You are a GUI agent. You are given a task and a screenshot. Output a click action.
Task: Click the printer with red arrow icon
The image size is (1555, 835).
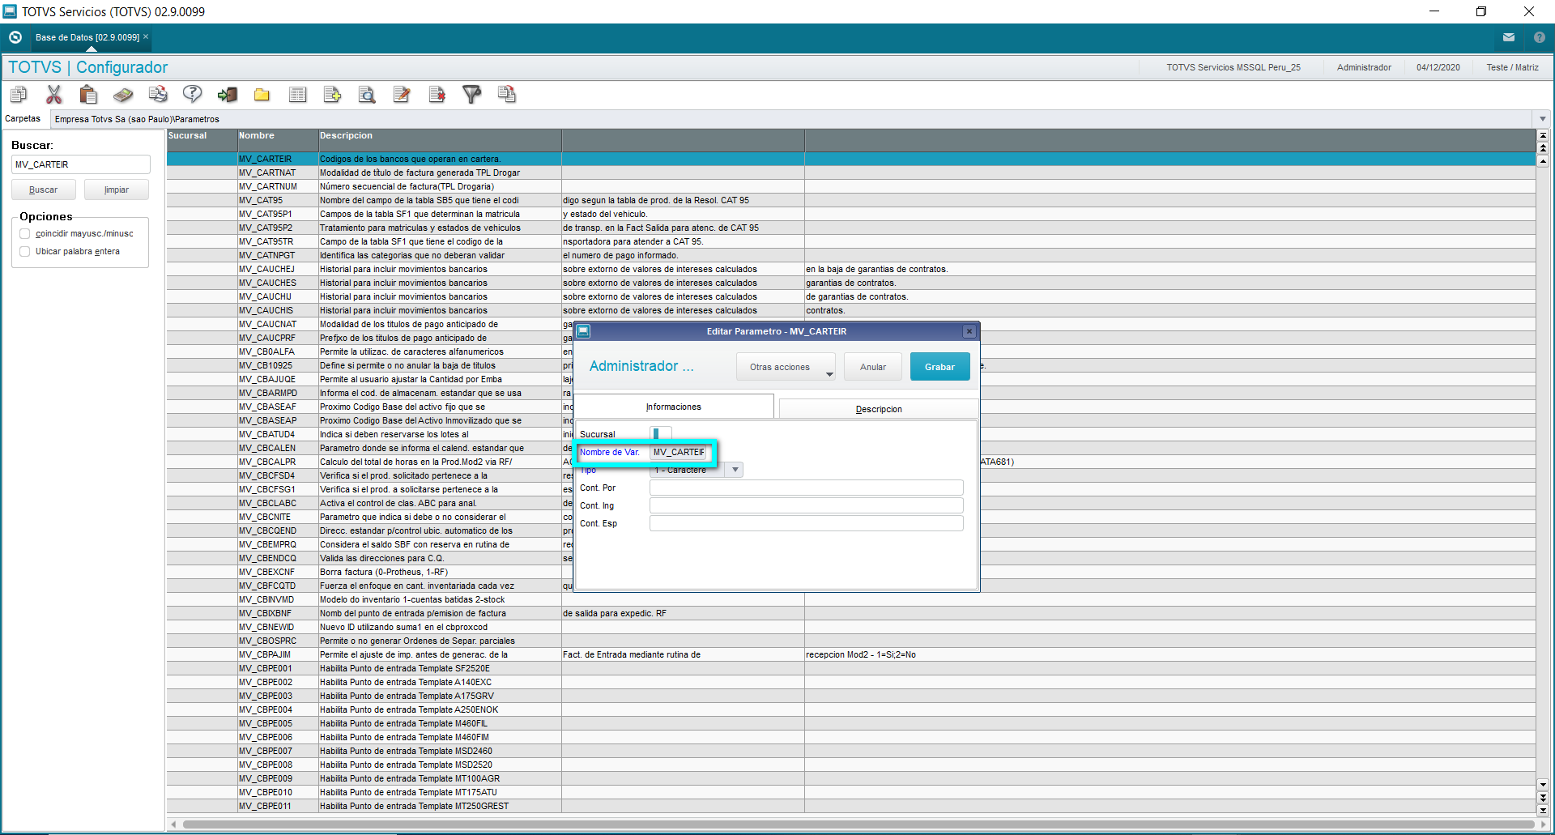pos(158,95)
